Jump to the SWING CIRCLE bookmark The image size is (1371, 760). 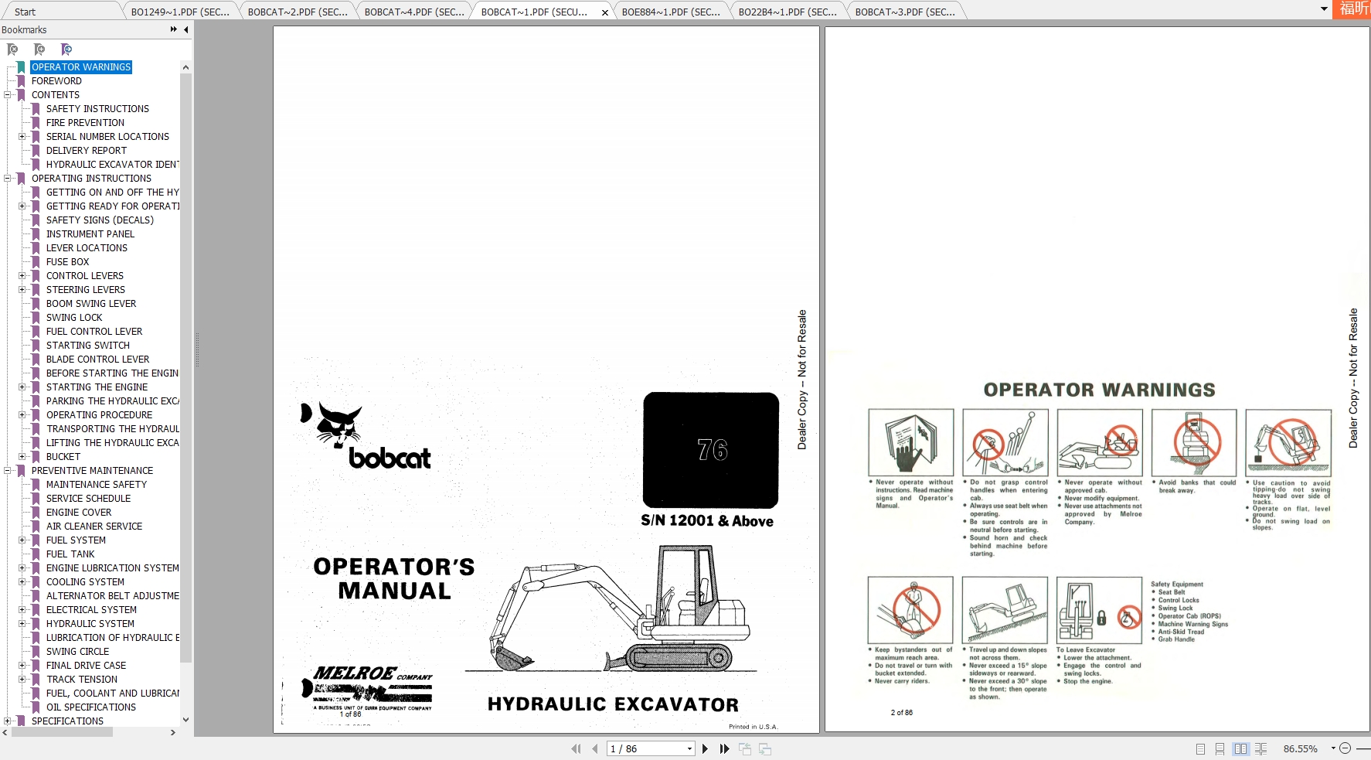pyautogui.click(x=77, y=652)
